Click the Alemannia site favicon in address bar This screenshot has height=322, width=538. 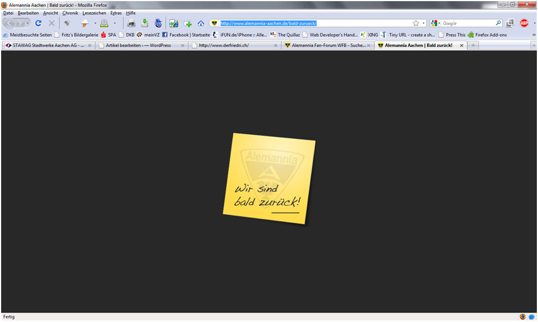(214, 23)
